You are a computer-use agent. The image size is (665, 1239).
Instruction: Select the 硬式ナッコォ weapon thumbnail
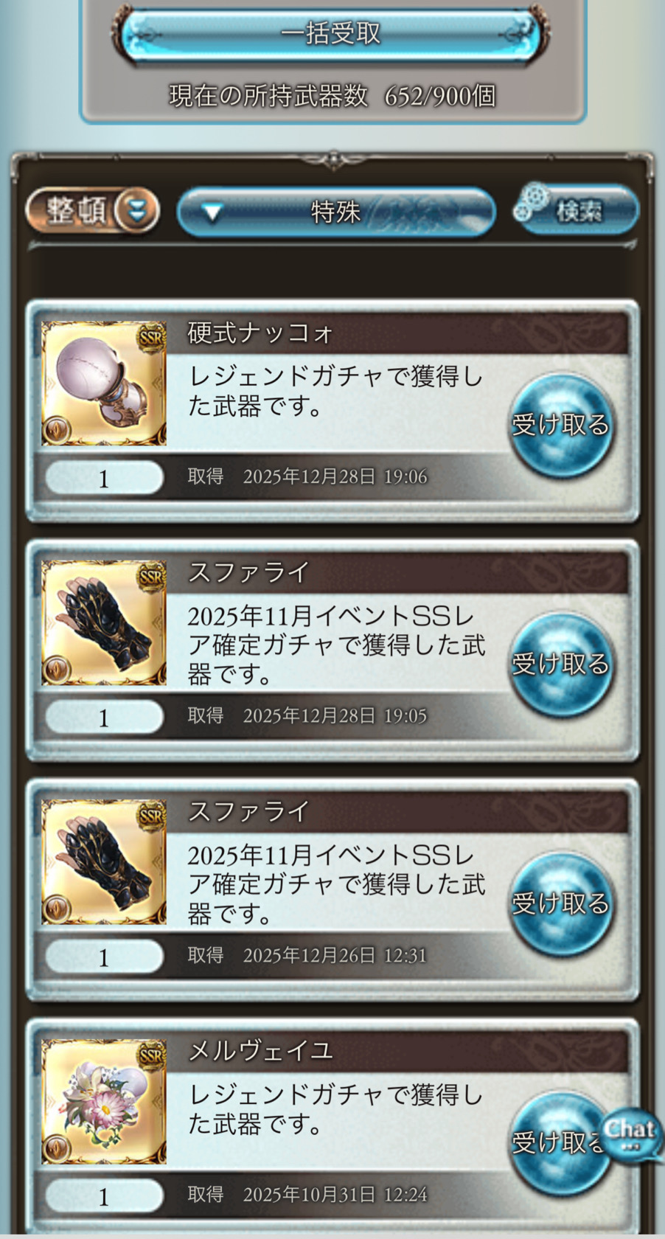[104, 383]
